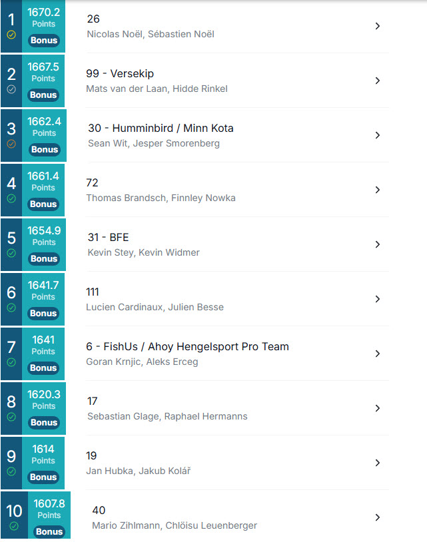Image resolution: width=427 pixels, height=542 pixels.
Task: Select team 17 Sebastian Glage, Raphael Hermanns
Action: (237, 408)
